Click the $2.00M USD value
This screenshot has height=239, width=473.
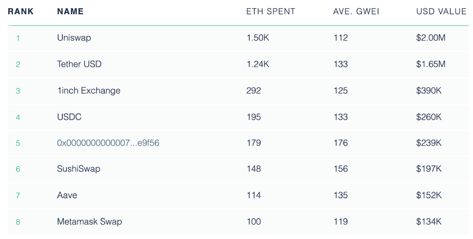pyautogui.click(x=431, y=38)
